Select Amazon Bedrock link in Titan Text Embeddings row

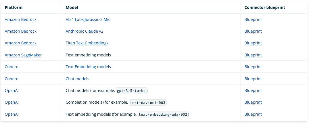(x=21, y=43)
